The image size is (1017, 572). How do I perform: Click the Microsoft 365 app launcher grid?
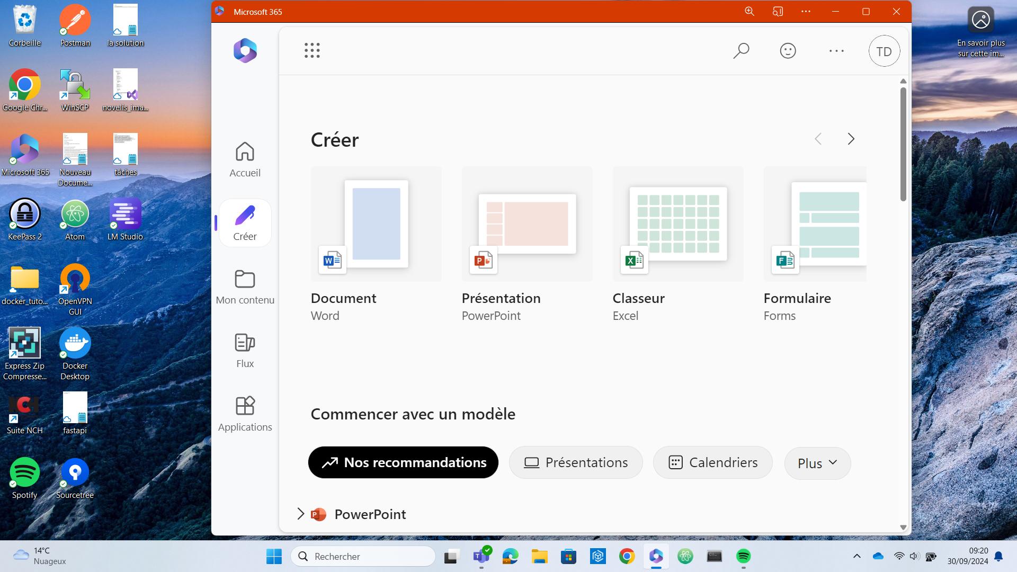click(312, 50)
